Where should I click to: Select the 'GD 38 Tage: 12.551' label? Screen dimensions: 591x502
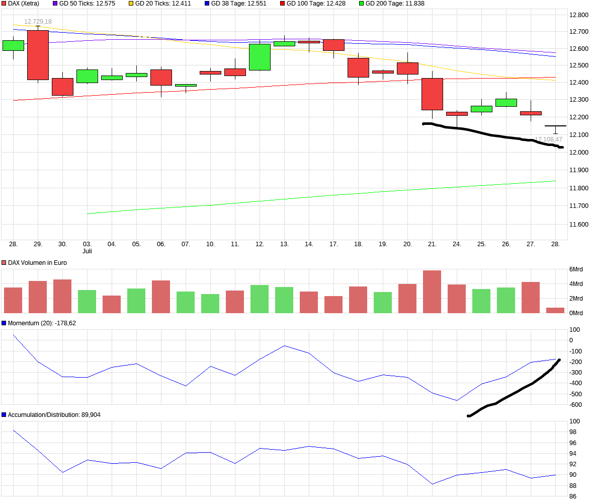point(239,4)
